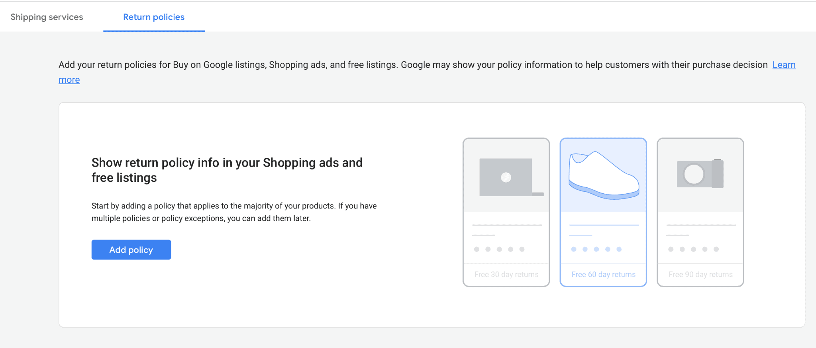Screen dimensions: 816x348
Task: Click the 'Show return policy info' heading
Action: [x=227, y=170]
